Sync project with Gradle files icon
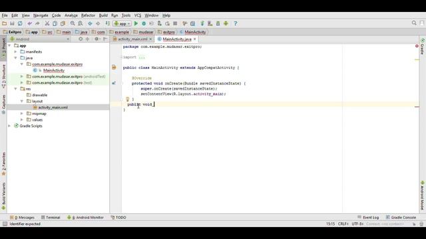 point(202,24)
